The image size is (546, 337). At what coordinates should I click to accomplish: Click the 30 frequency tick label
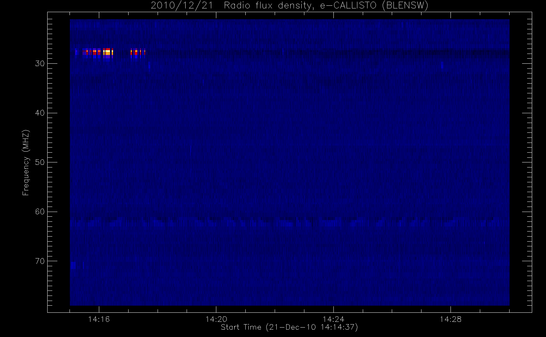(x=40, y=64)
